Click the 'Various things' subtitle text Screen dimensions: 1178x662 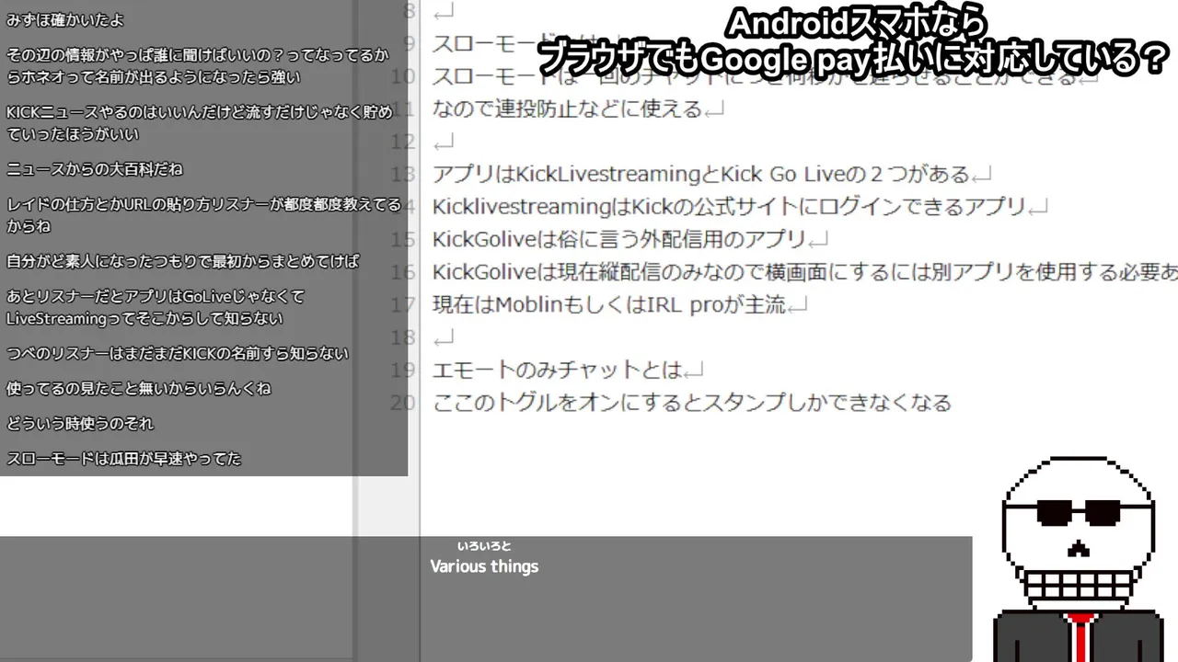(484, 566)
